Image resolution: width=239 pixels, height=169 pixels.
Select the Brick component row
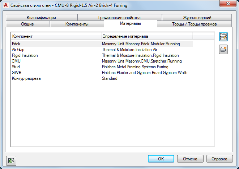click(16, 44)
